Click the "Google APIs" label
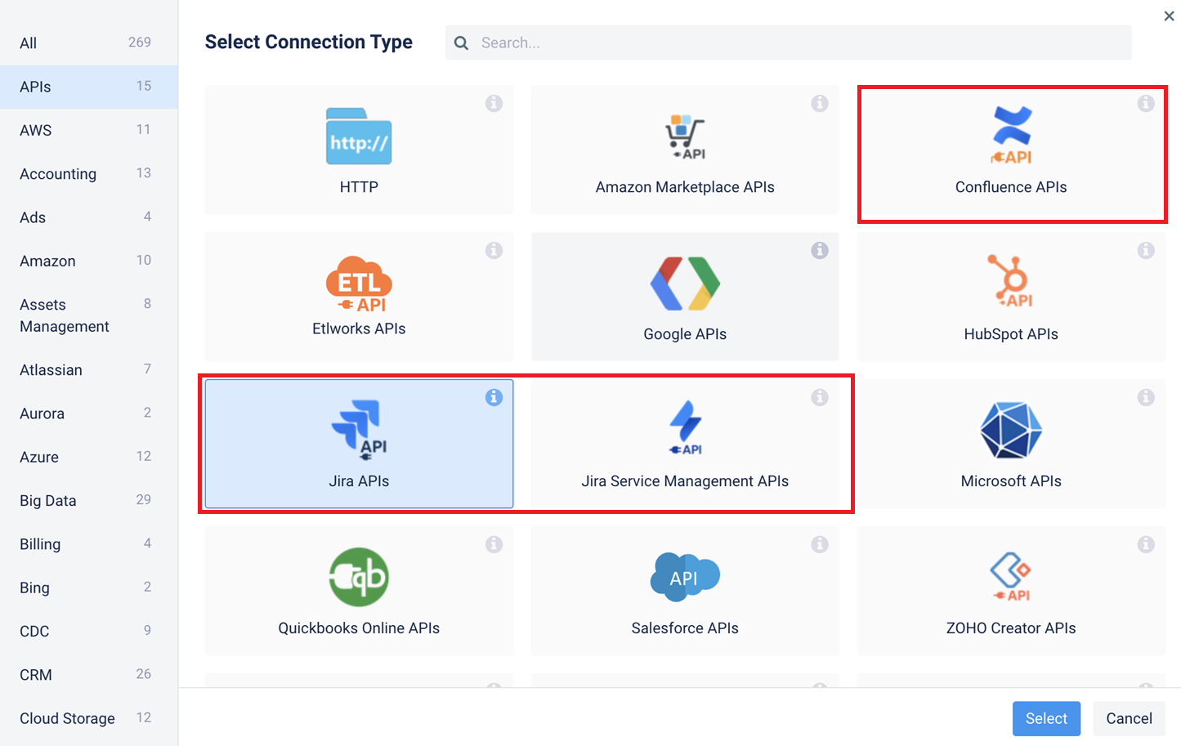The height and width of the screenshot is (746, 1181). click(685, 334)
